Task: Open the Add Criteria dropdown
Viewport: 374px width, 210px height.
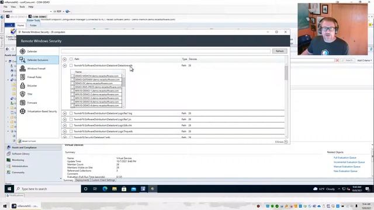Action: pyautogui.click(x=364, y=61)
